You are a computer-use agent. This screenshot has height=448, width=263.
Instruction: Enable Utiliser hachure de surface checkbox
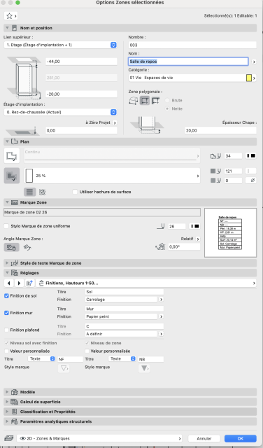tap(75, 192)
